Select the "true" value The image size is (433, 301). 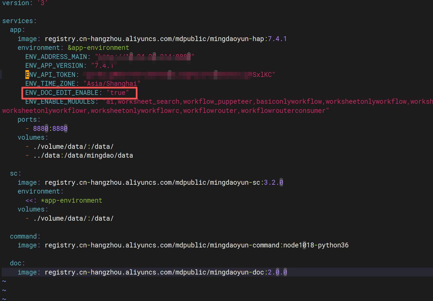click(x=118, y=93)
